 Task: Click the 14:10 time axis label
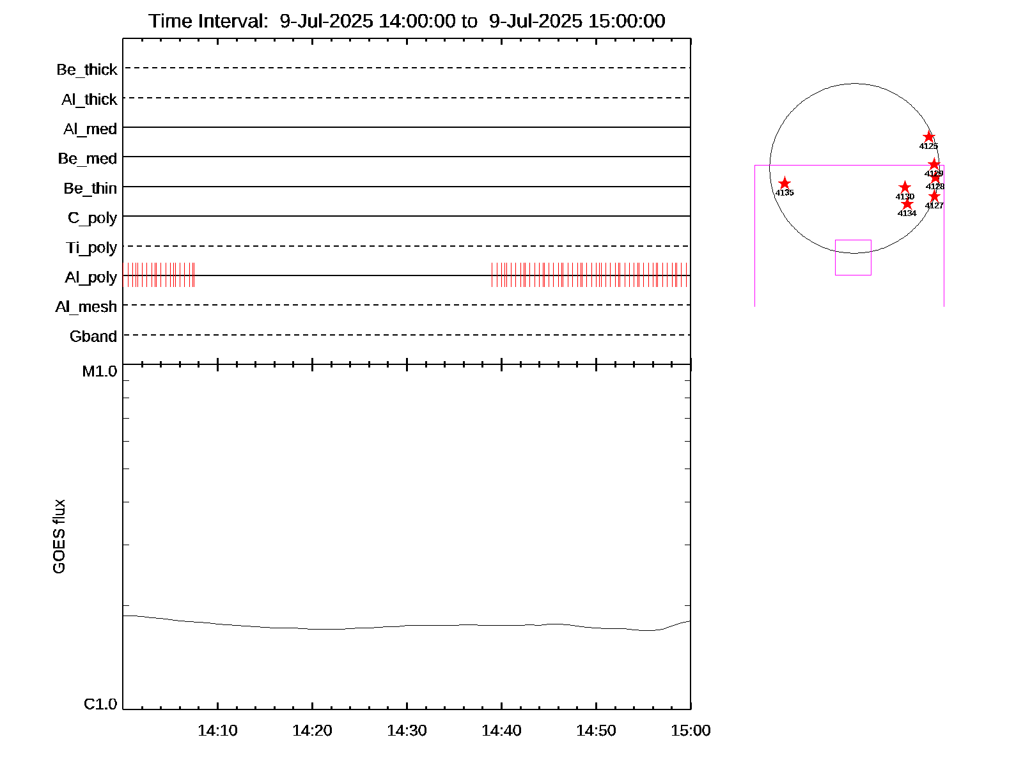[x=217, y=731]
